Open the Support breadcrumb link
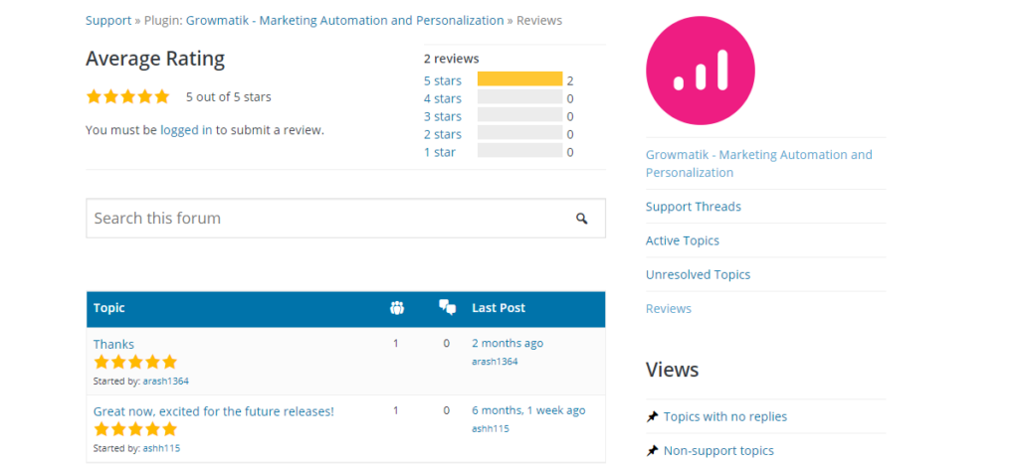The height and width of the screenshot is (466, 1019). point(108,20)
